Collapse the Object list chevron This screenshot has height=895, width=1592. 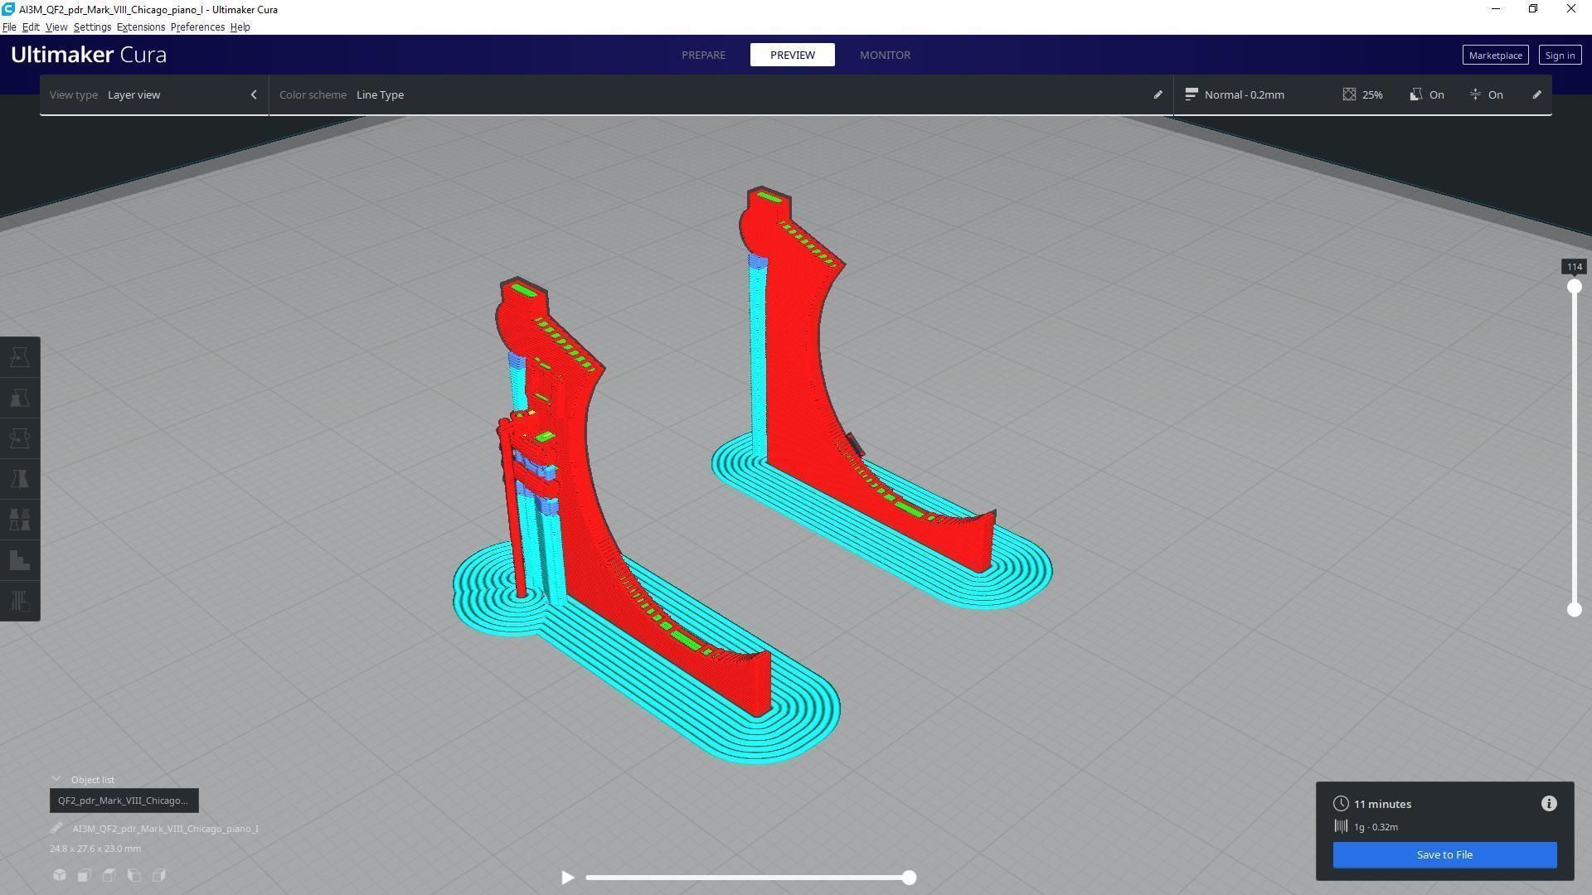[x=56, y=779]
